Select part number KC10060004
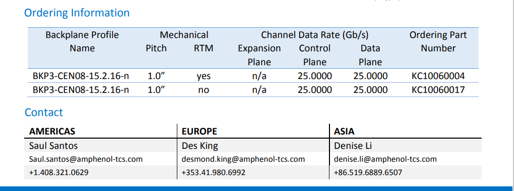Screen dimensions: 514x191 (x=438, y=77)
